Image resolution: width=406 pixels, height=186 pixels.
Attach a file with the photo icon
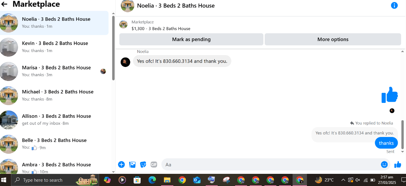132,165
